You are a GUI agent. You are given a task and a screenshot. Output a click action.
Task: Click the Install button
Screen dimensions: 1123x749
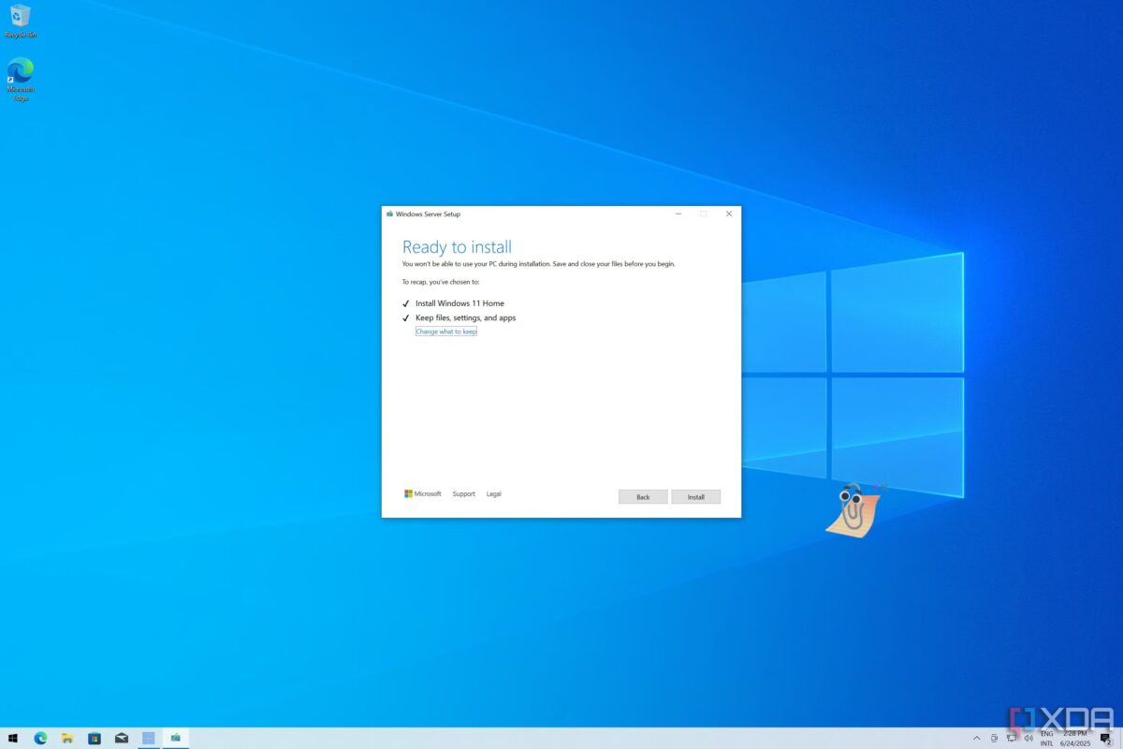click(x=695, y=497)
